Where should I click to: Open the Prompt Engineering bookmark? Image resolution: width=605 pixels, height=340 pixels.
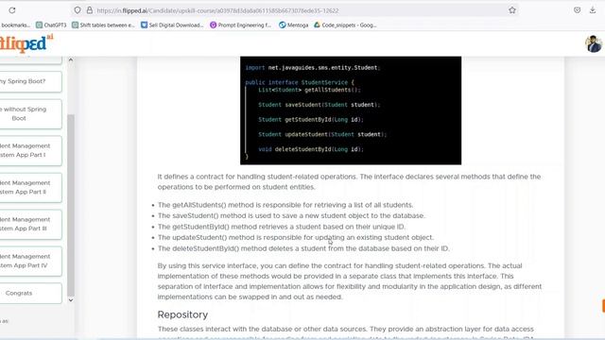240,25
